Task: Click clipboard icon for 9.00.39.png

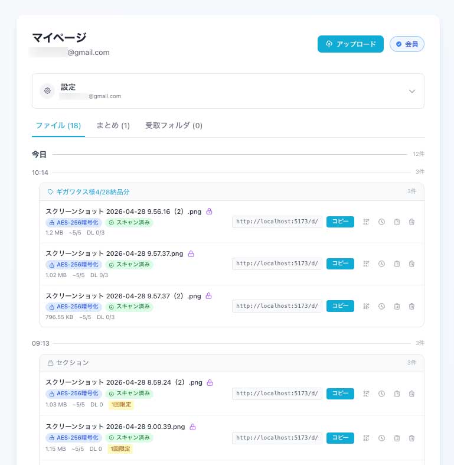Action: [x=397, y=438]
